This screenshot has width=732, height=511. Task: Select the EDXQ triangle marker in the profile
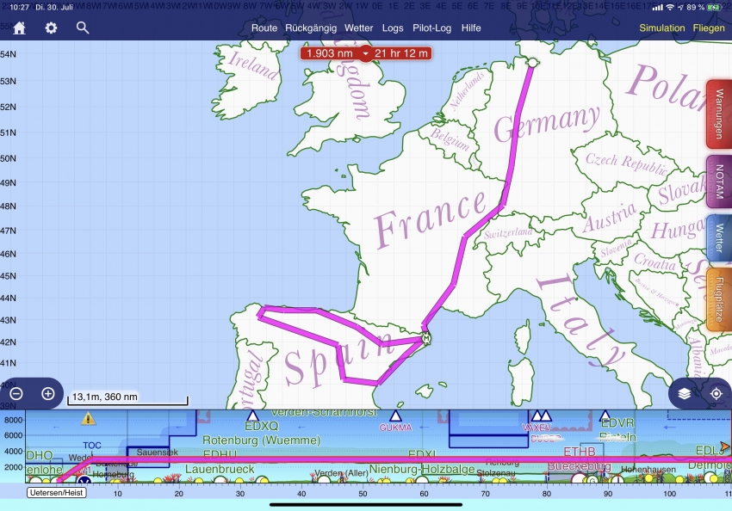tap(252, 416)
